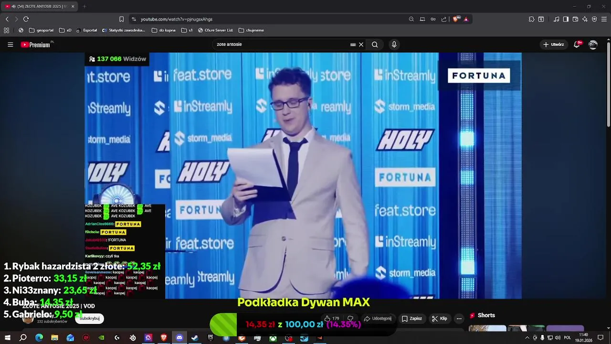Toggle the browser sidebar panel icon
Viewport: 611px width, 344px height.
(x=566, y=19)
